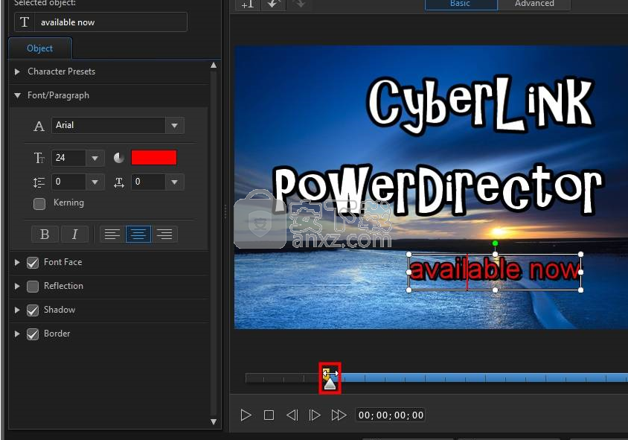Expand the Character Presets section
This screenshot has height=440, width=628.
[x=17, y=71]
